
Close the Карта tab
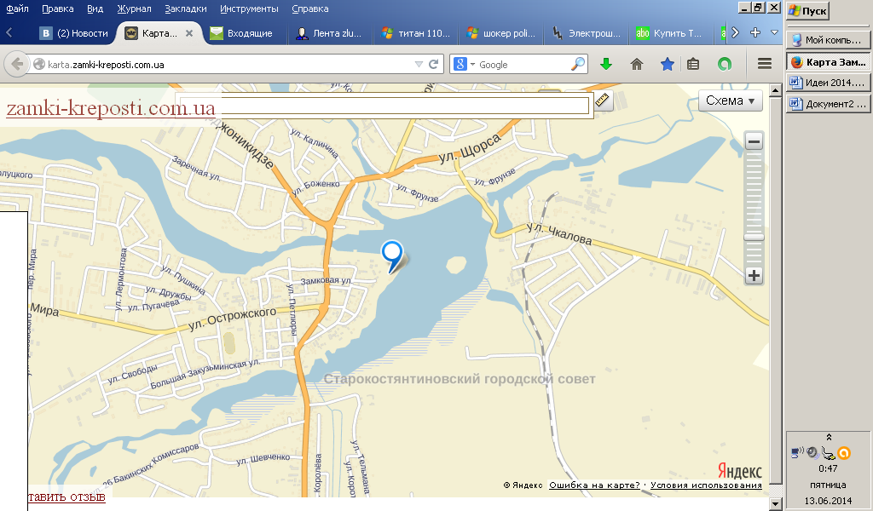189,33
